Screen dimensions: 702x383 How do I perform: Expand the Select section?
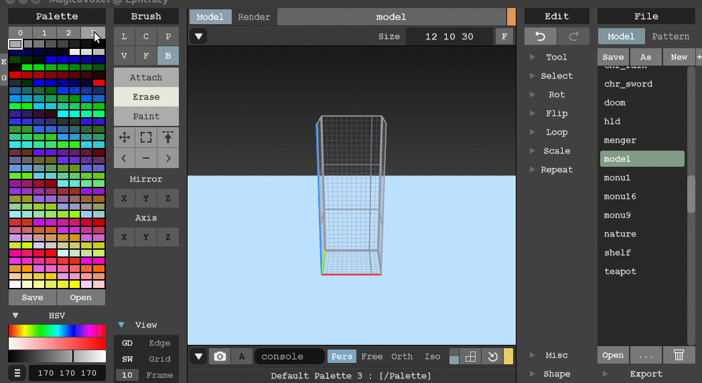pyautogui.click(x=557, y=76)
